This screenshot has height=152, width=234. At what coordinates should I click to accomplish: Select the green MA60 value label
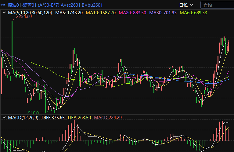[193, 13]
